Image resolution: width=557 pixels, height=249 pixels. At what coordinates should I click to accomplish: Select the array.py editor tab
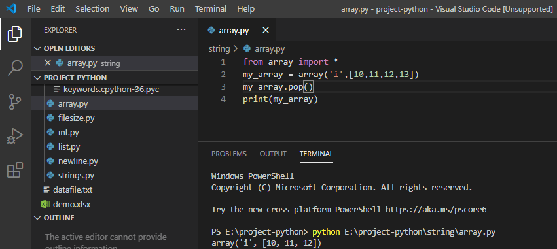(237, 31)
